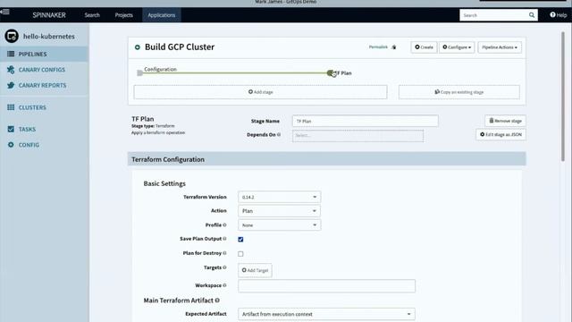Screen dimensions: 572x322
Task: Click the hello-kubernetes application icon
Action: point(12,36)
